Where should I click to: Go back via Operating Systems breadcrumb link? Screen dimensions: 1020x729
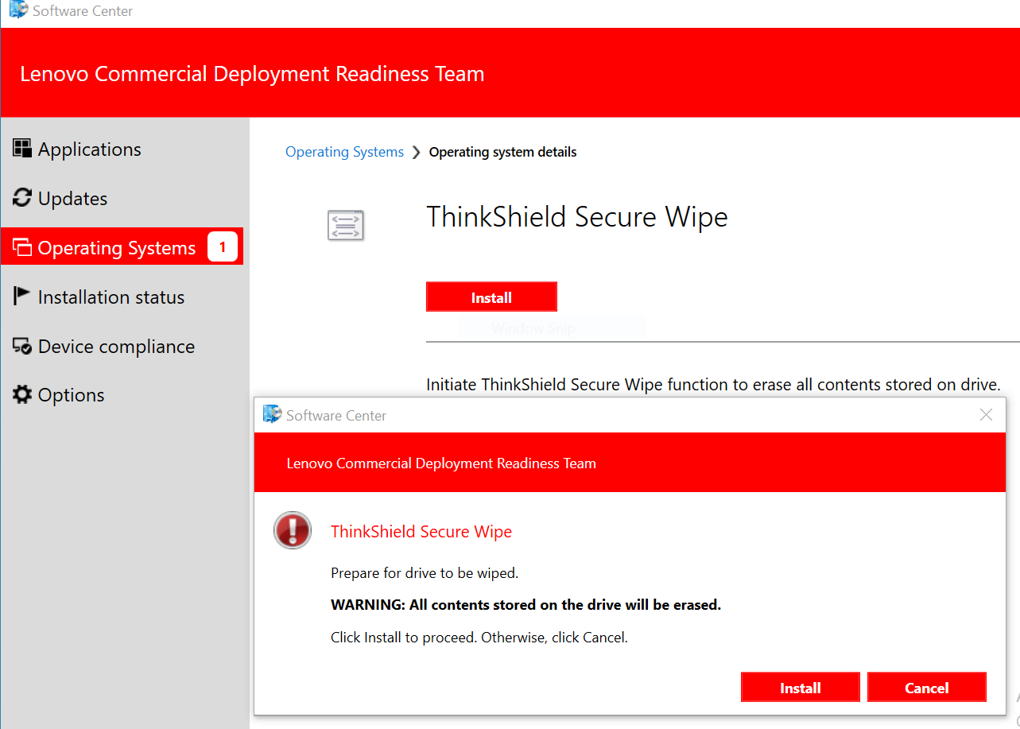344,152
